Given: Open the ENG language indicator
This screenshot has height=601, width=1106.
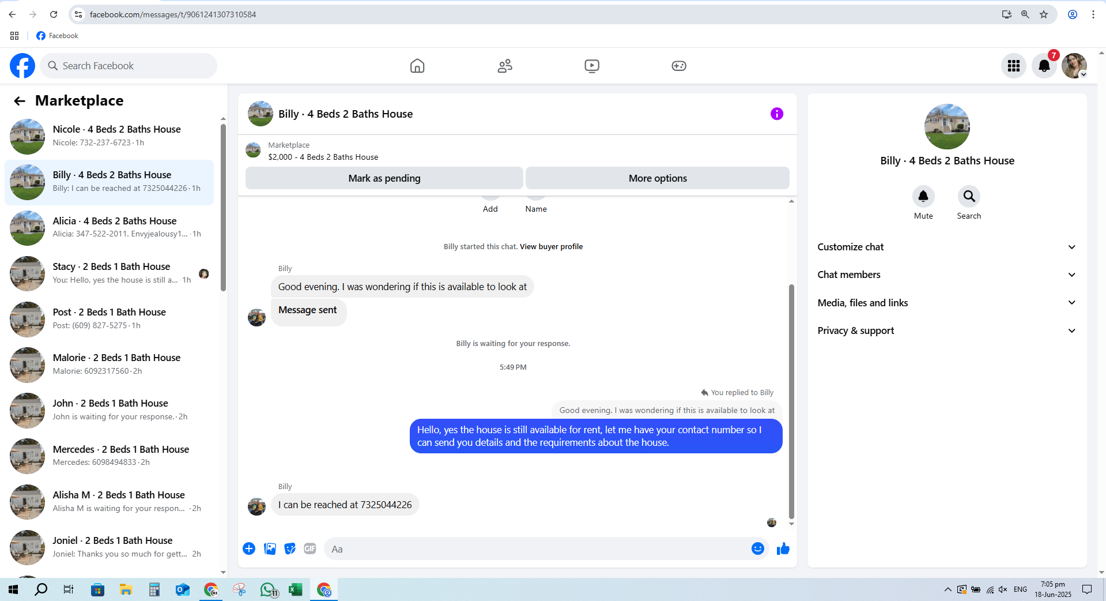Looking at the screenshot, I should click(1020, 589).
